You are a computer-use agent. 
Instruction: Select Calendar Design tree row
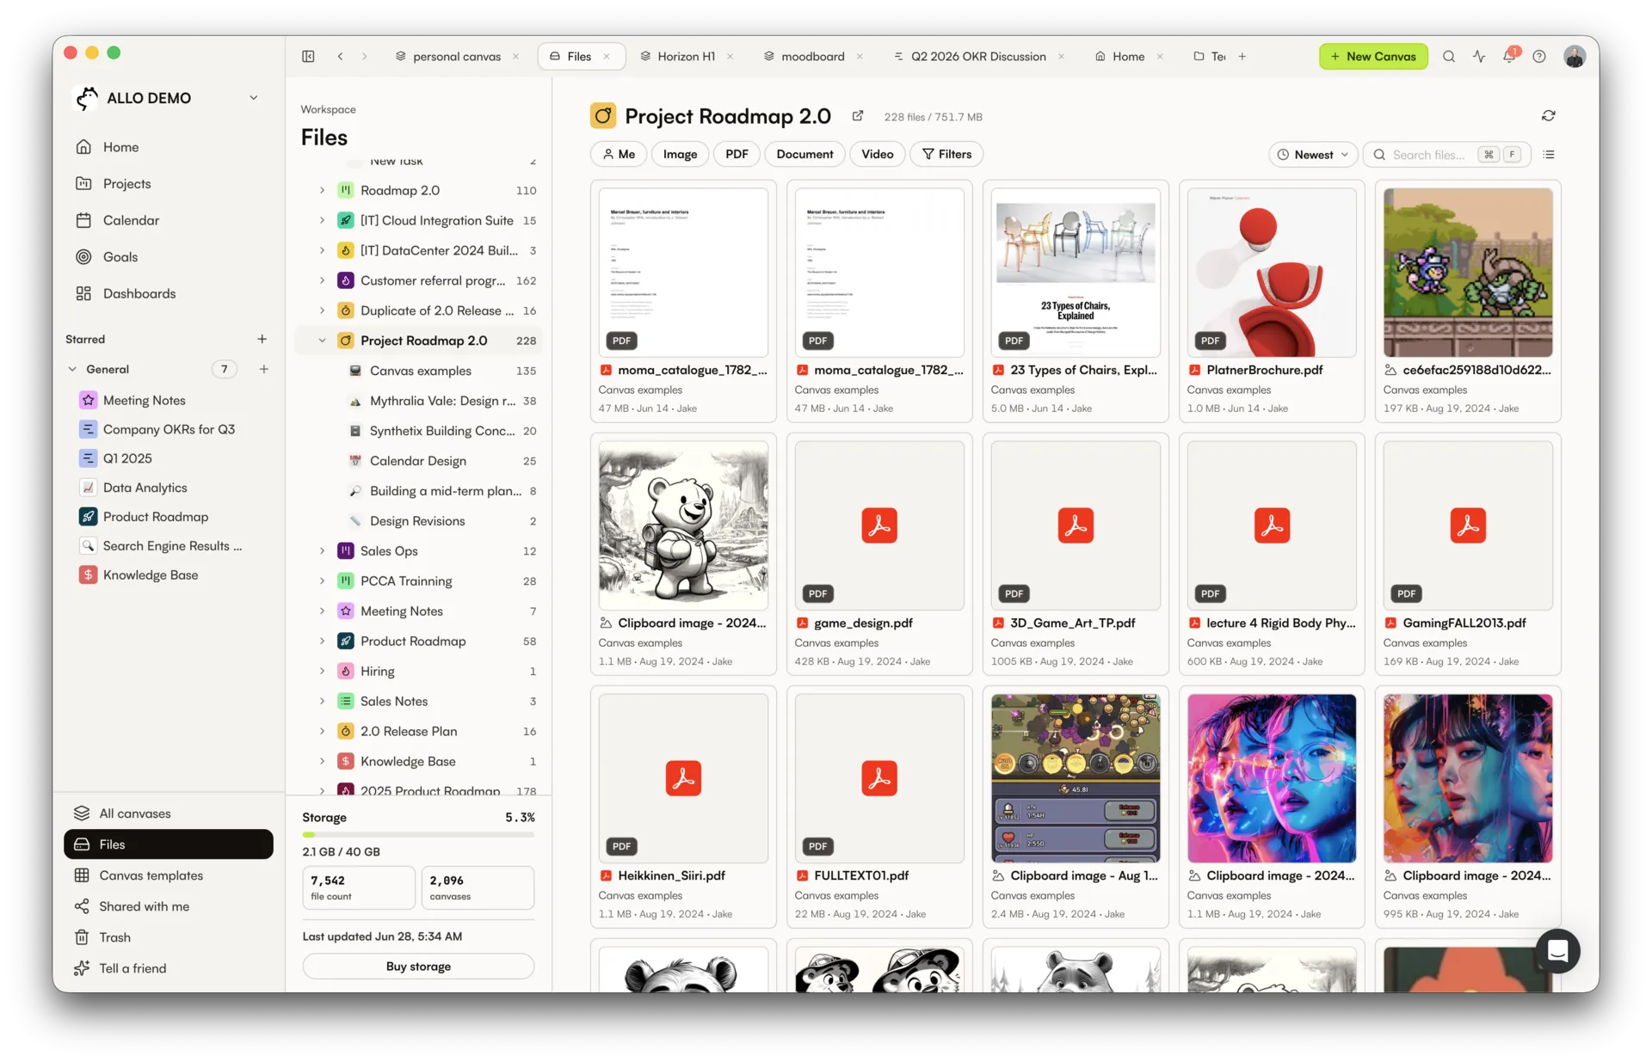tap(419, 462)
